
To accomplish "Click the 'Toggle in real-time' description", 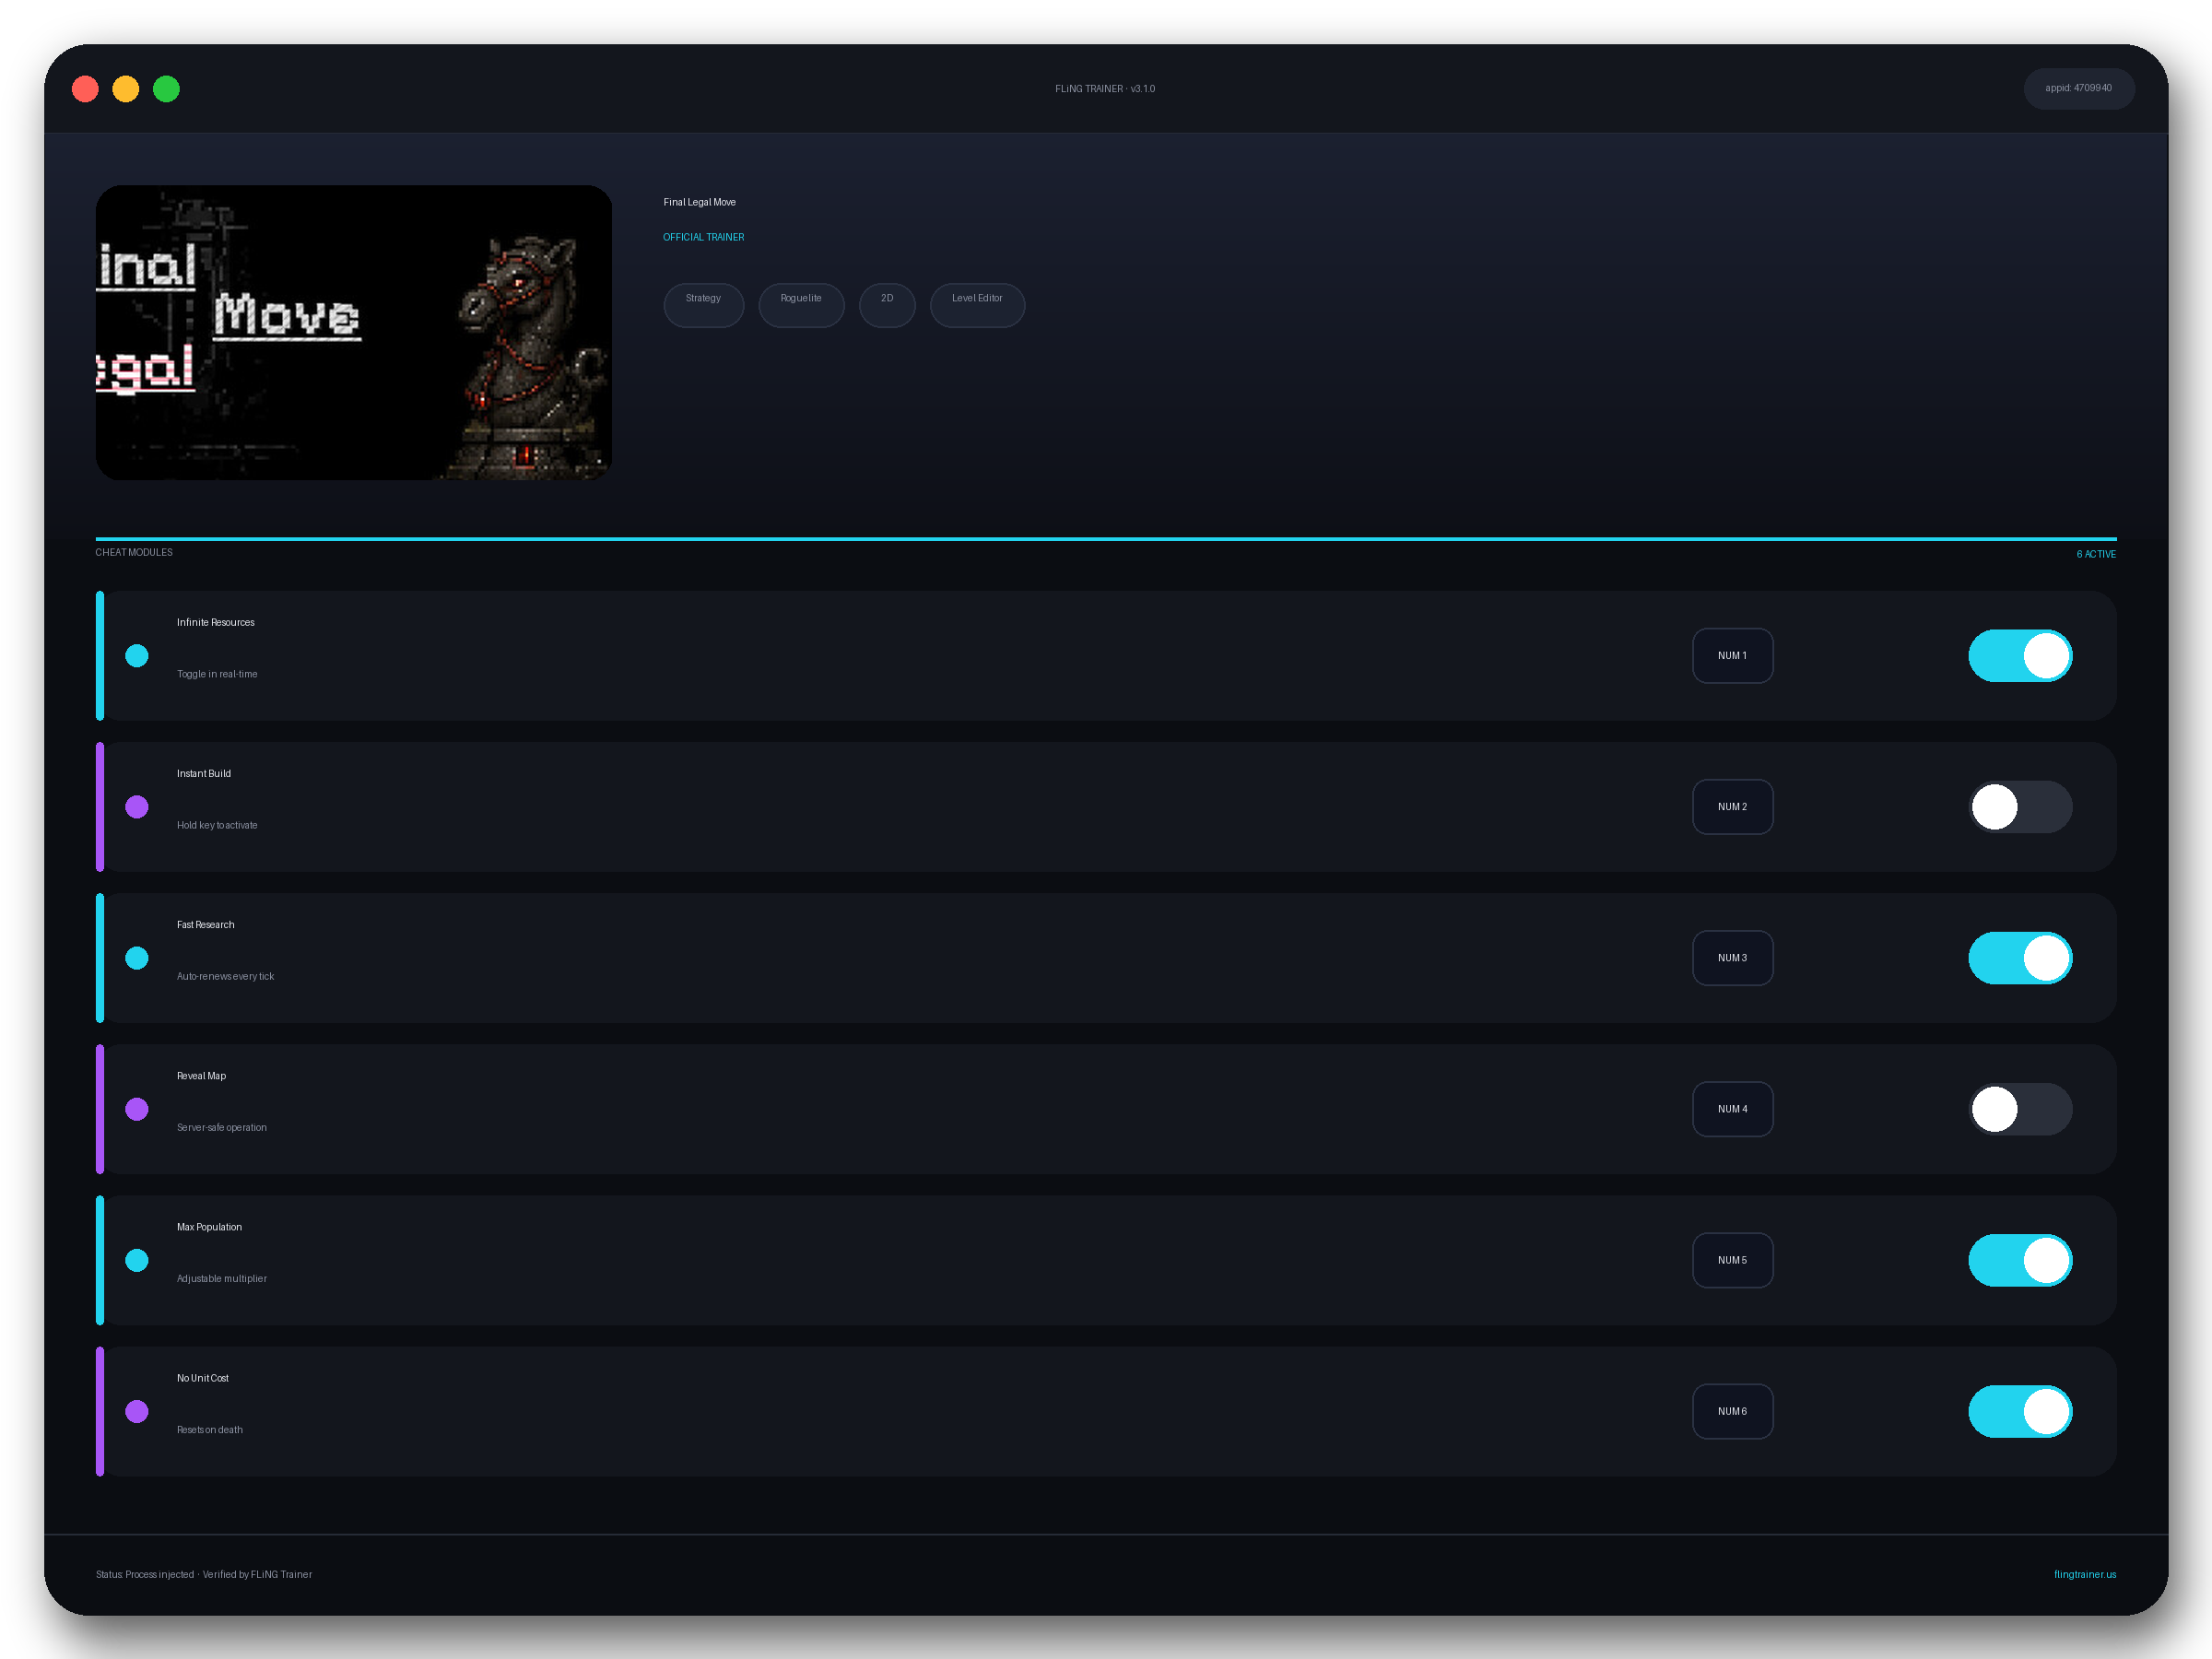I will click(x=217, y=674).
